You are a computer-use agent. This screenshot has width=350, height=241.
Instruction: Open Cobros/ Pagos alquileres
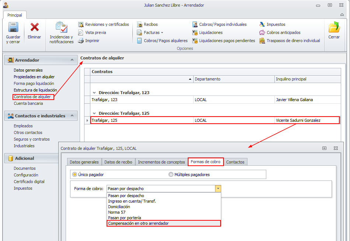pos(162,41)
